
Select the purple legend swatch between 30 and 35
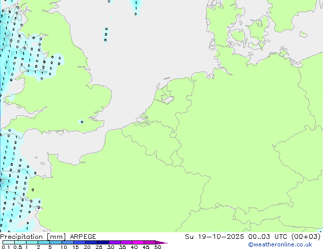(116, 242)
